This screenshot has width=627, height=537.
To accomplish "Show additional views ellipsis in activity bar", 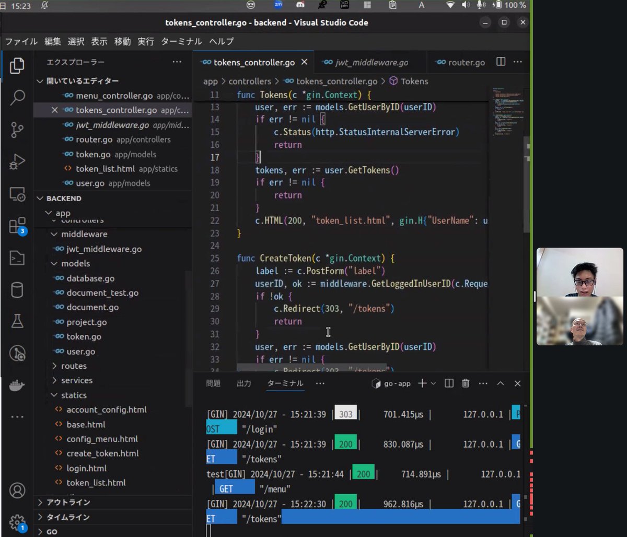I will click(17, 417).
